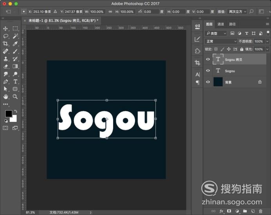Viewport: 271px width, 215px height.
Task: Open the 填充 fill slider arrow
Action: [x=267, y=49]
